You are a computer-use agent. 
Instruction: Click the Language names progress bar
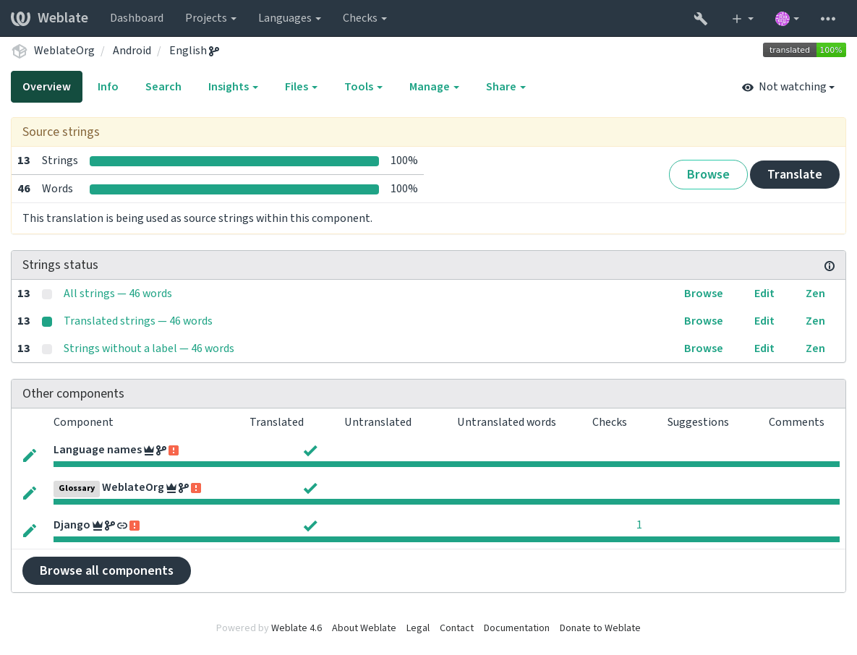click(x=446, y=464)
